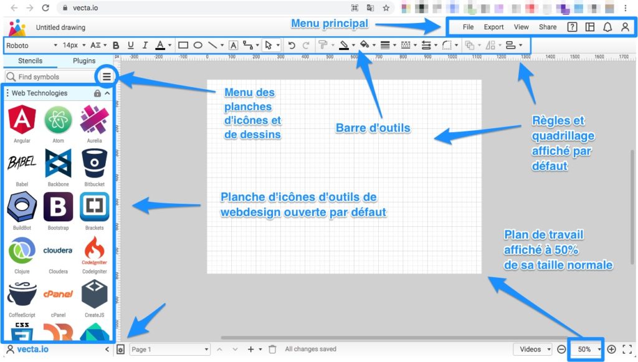
Task: Select the Brackets stencil icon
Action: (x=95, y=207)
